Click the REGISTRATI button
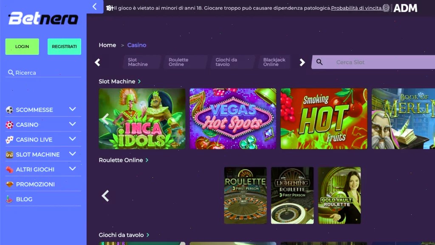435x245 pixels. click(65, 46)
